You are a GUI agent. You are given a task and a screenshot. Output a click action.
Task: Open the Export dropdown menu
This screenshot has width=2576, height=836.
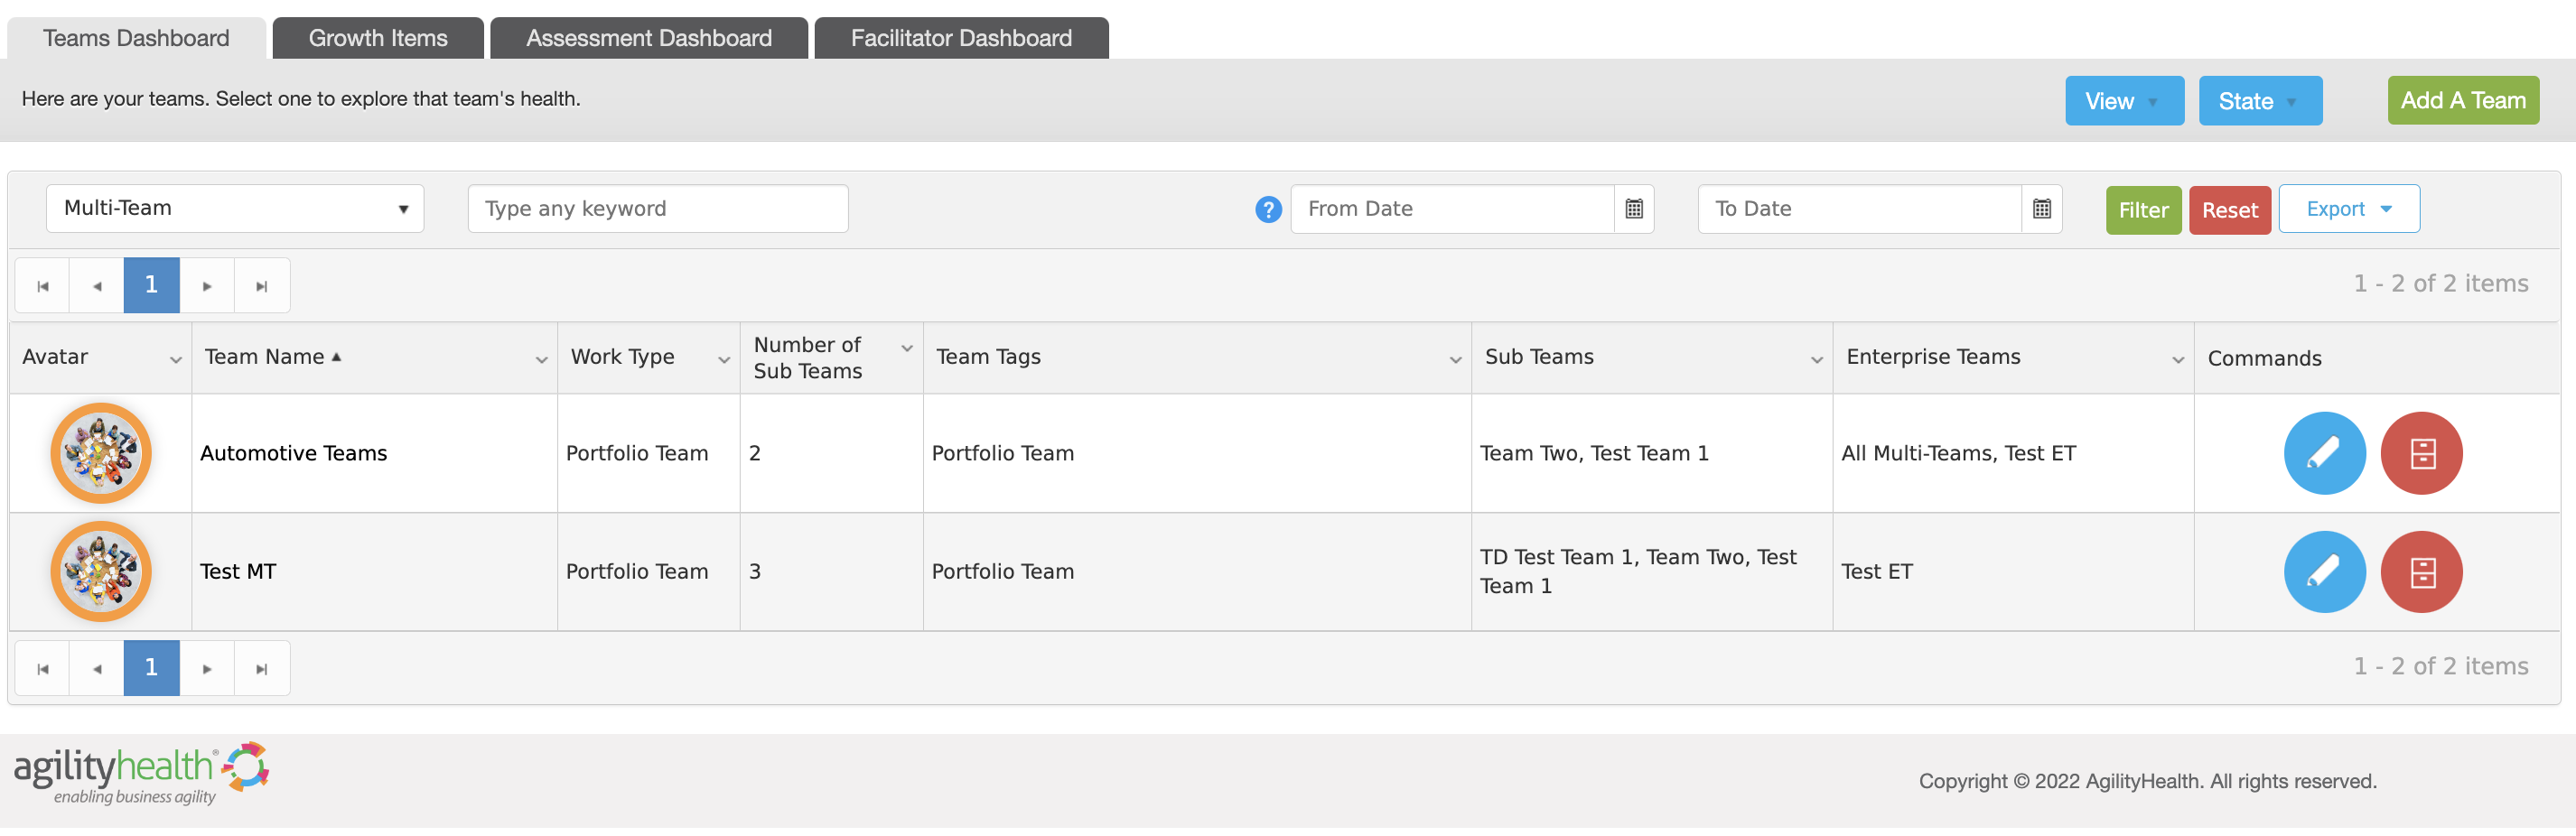tap(2348, 209)
